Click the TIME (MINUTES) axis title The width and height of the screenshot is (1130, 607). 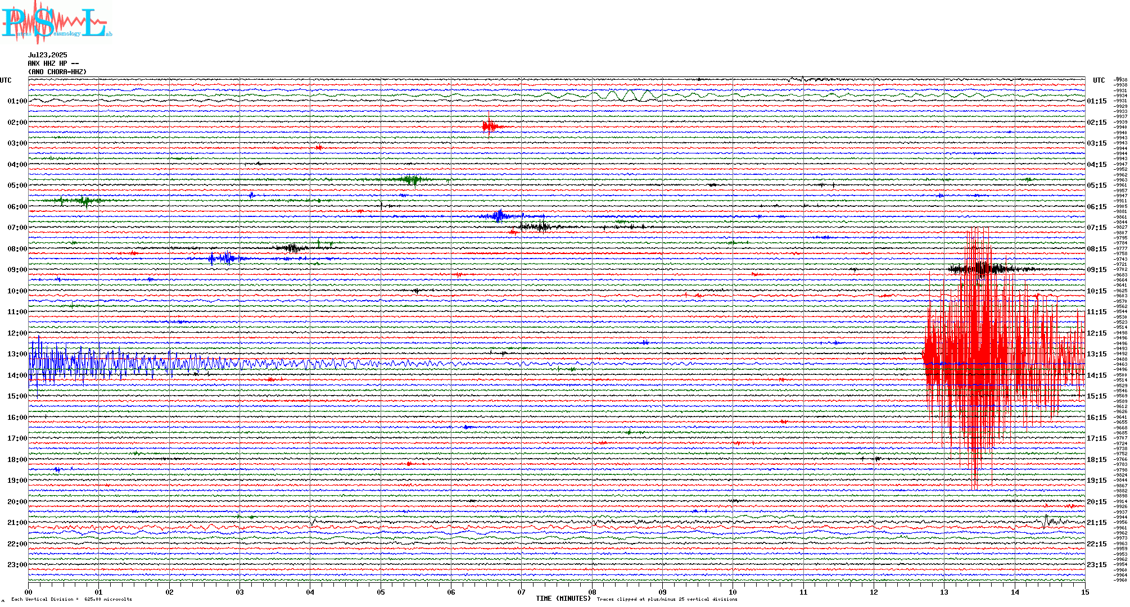coord(564,599)
